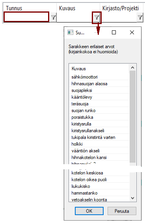This screenshot has width=145, height=223.
Task: Select the value kiristysrullanakseli
Action: click(99, 131)
